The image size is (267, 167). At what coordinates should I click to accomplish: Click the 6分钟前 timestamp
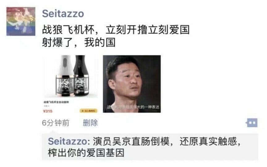[x=56, y=123]
